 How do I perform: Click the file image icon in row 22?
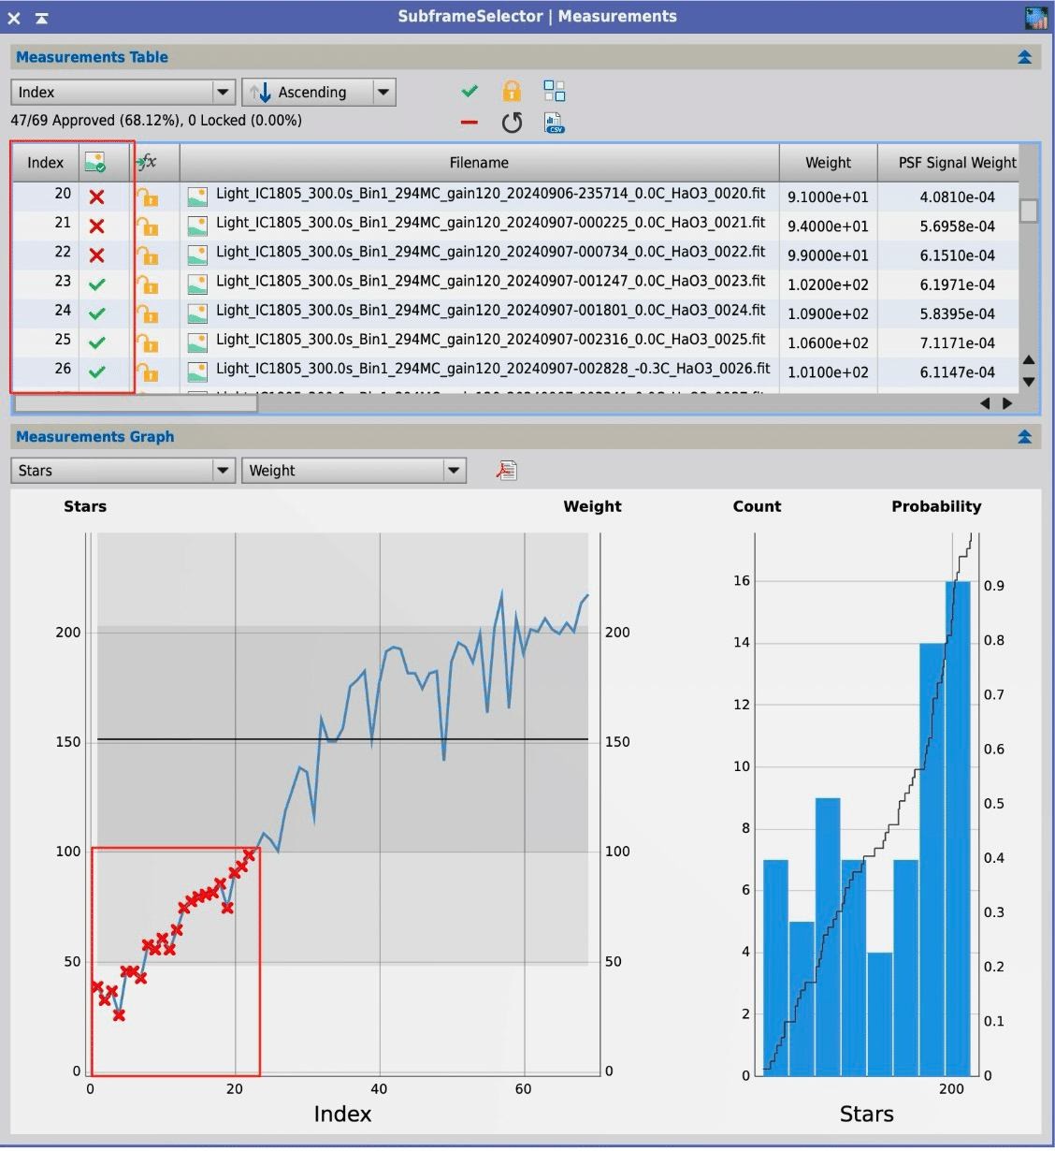click(x=197, y=255)
